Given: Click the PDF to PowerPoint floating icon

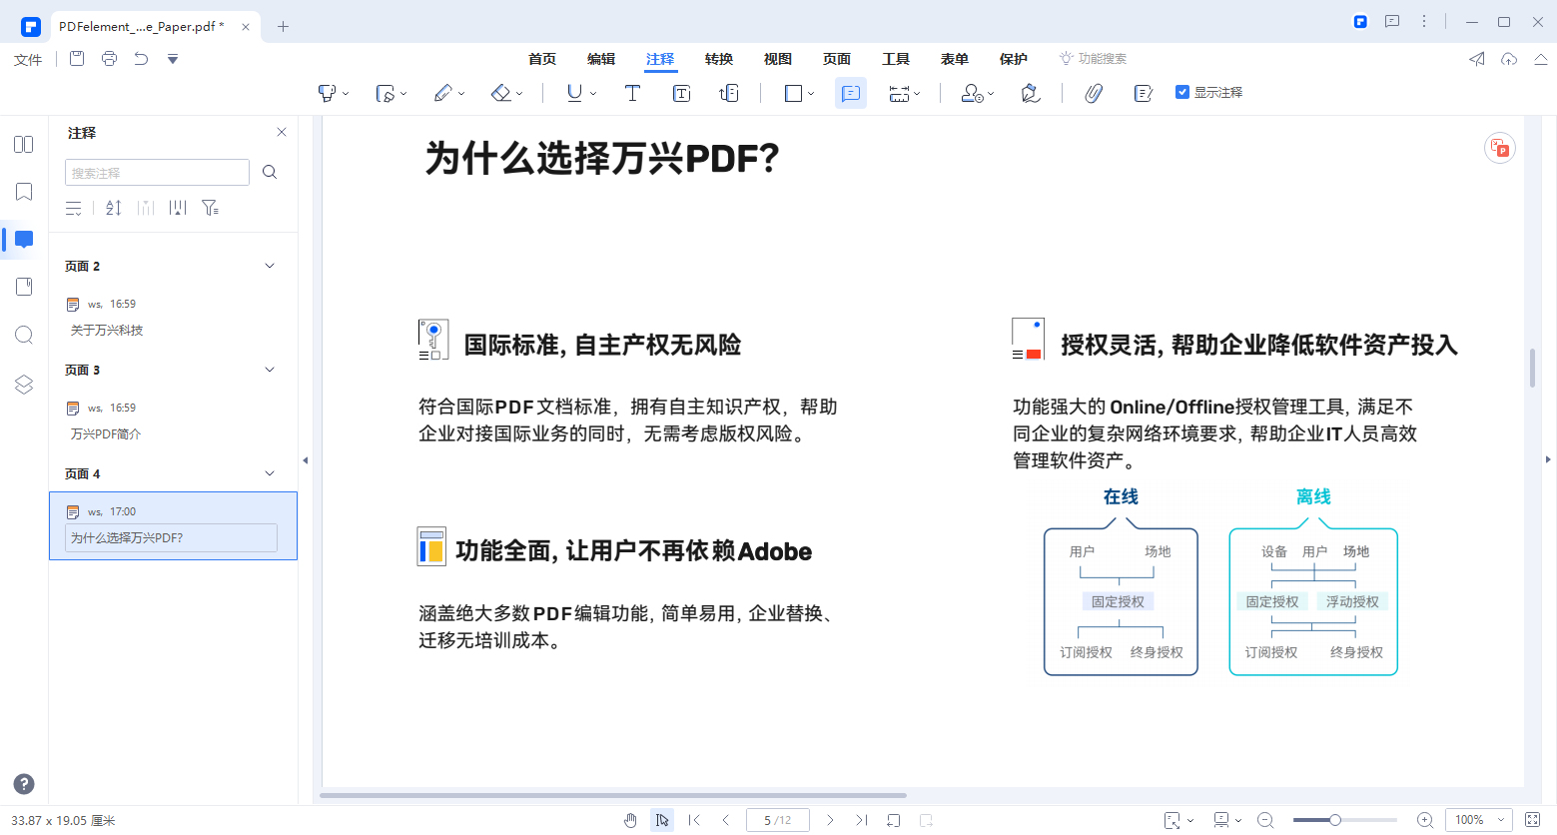Looking at the screenshot, I should (x=1499, y=148).
